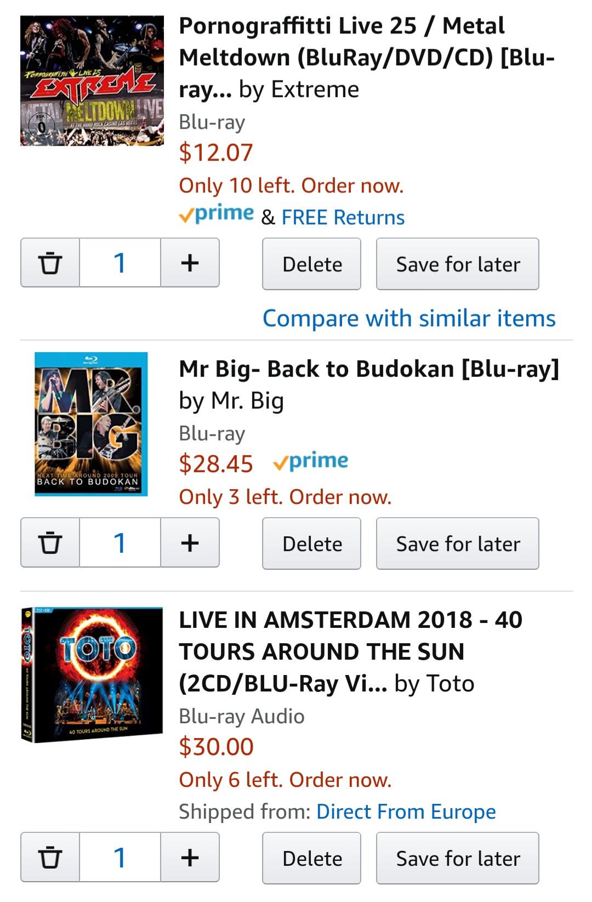Image resolution: width=592 pixels, height=902 pixels.
Task: Save Toto Blu-ray for later
Action: pyautogui.click(x=458, y=858)
